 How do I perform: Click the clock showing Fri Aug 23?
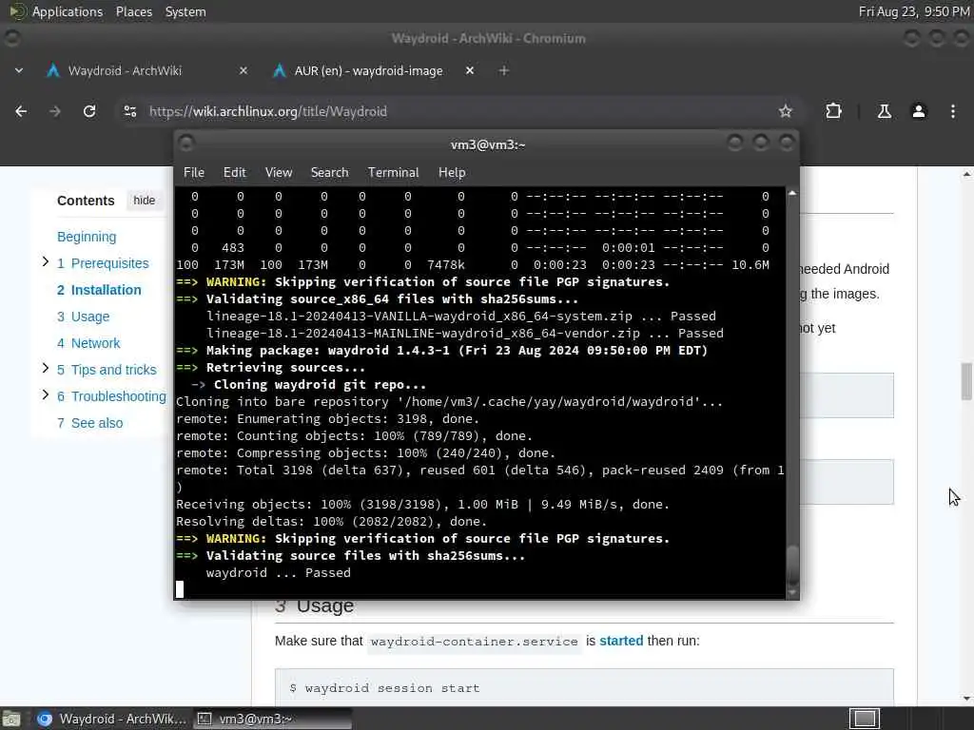click(914, 11)
